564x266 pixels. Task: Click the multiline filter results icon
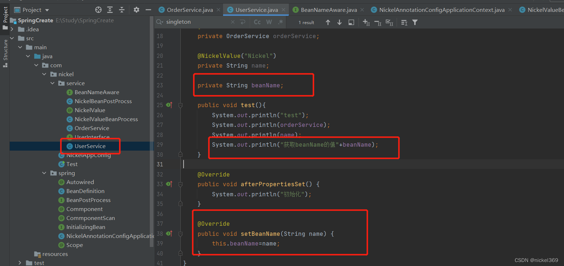(x=404, y=22)
